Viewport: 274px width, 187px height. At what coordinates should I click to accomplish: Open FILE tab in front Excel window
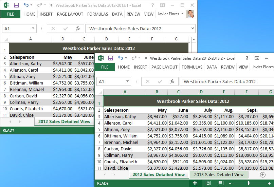pyautogui.click(x=105, y=67)
